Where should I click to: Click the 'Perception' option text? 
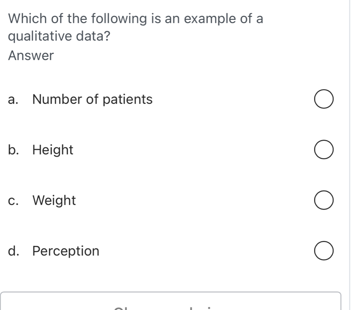tap(66, 251)
